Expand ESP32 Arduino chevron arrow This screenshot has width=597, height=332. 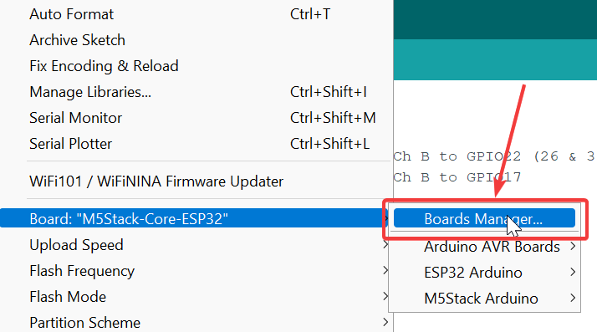(573, 273)
